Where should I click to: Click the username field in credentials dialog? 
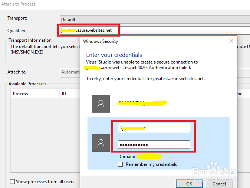coord(154,128)
